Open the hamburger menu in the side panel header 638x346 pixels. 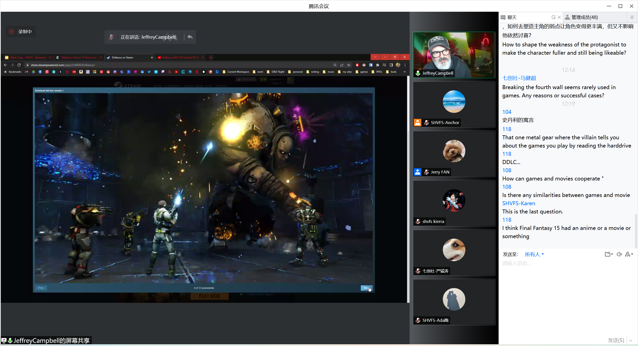point(632,17)
